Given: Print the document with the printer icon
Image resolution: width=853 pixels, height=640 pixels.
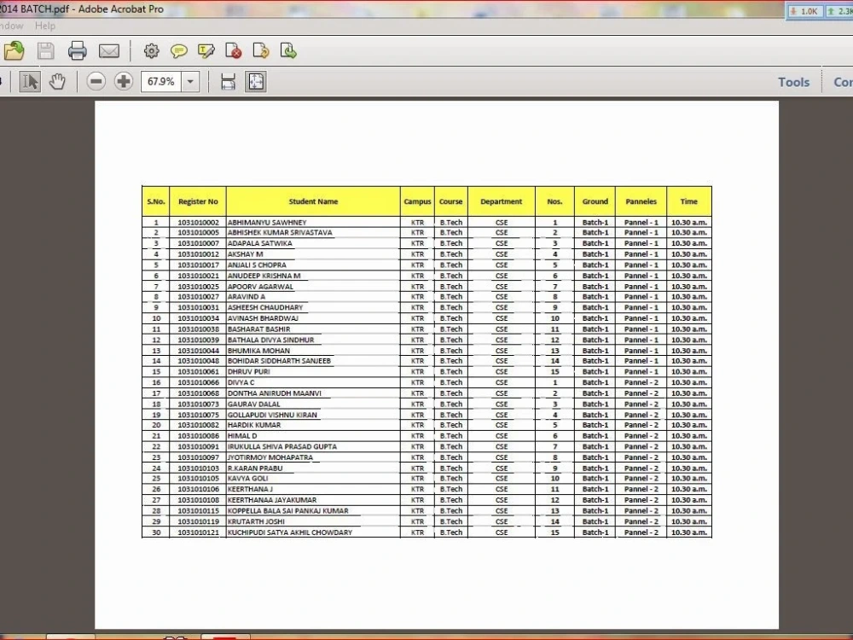Looking at the screenshot, I should click(x=78, y=51).
